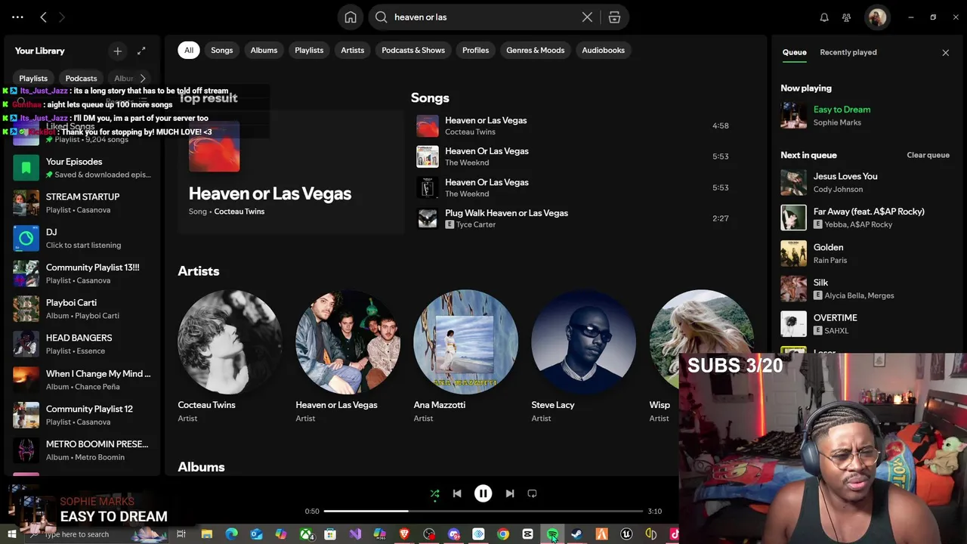Open the Steve Lacy artist card

point(583,356)
